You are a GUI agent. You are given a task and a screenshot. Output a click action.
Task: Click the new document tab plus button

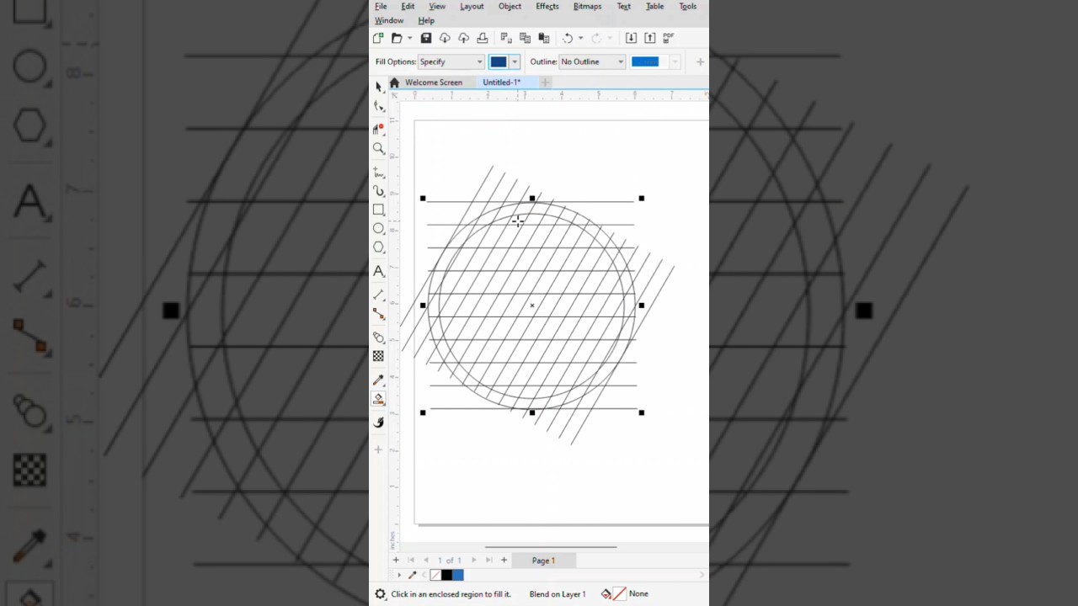point(545,82)
